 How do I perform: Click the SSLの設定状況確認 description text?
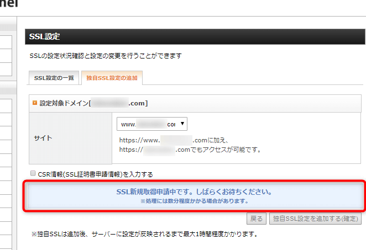pos(105,56)
